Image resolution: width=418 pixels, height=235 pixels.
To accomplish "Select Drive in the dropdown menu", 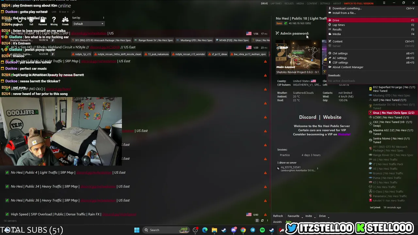I will (x=372, y=20).
